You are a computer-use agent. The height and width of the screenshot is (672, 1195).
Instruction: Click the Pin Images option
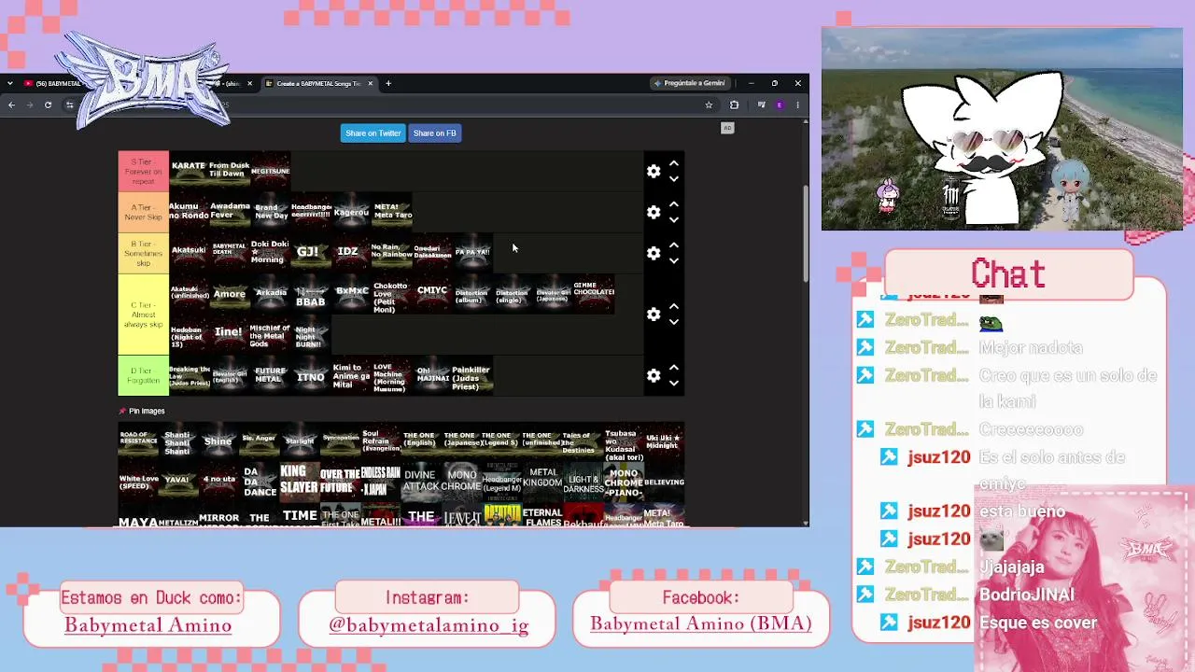(142, 411)
